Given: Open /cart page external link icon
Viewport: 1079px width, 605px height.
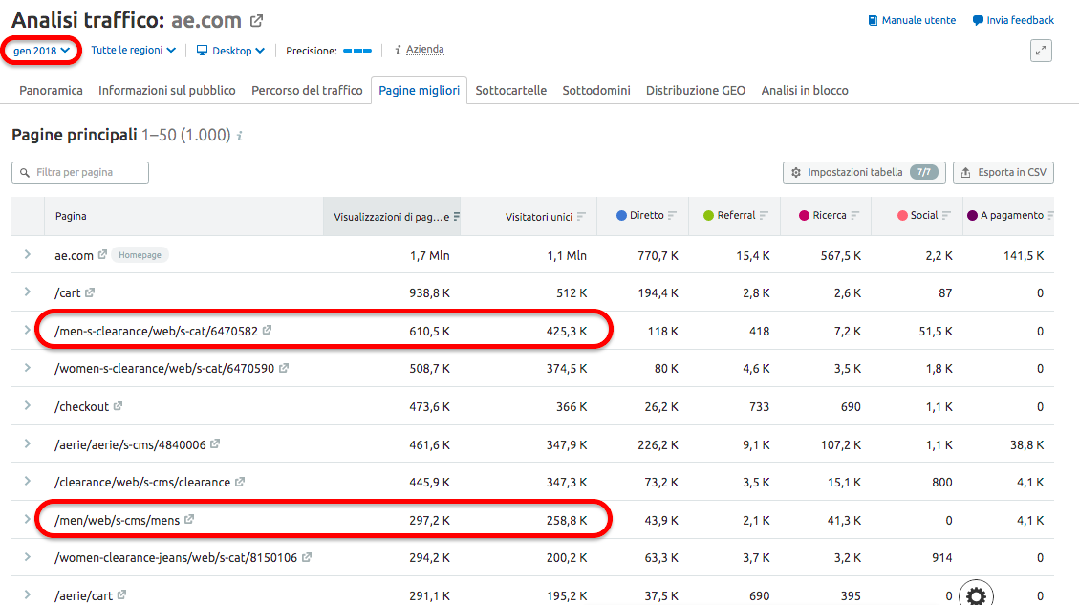Looking at the screenshot, I should pos(91,292).
